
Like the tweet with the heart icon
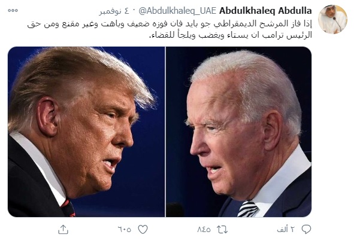pyautogui.click(x=143, y=229)
